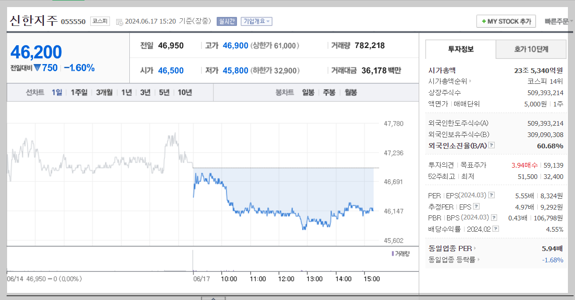The height and width of the screenshot is (300, 575).
Task: Click the 고가 value 46,900
Action: pyautogui.click(x=235, y=46)
